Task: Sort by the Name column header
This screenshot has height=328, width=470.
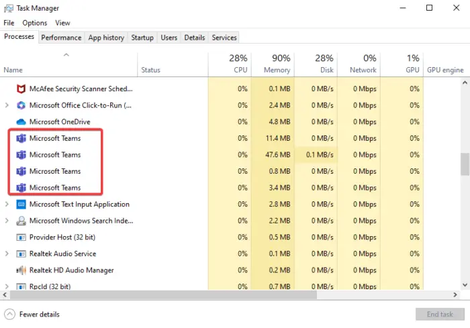Action: point(68,64)
